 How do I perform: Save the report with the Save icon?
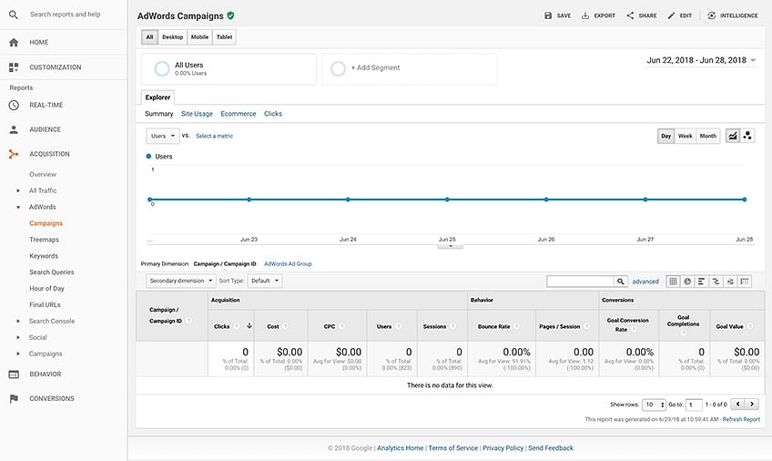click(548, 15)
